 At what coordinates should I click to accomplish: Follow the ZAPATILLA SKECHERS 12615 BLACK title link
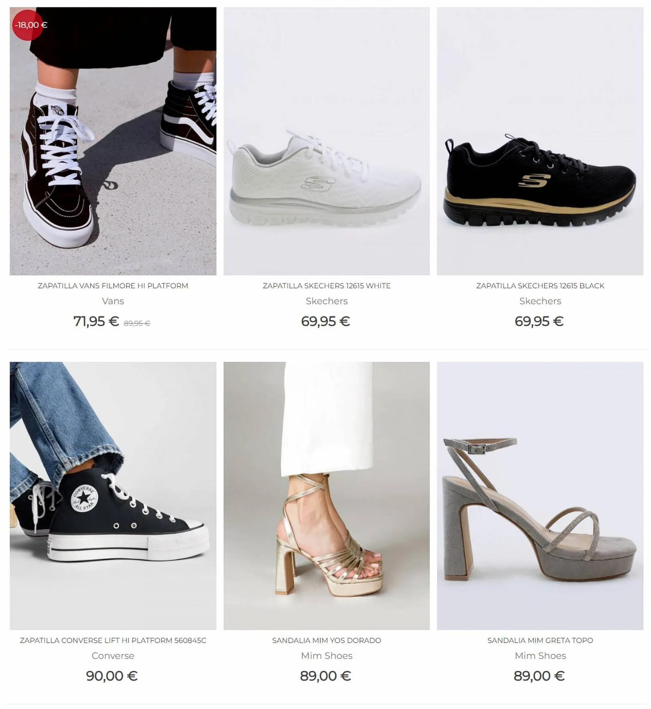pyautogui.click(x=540, y=286)
